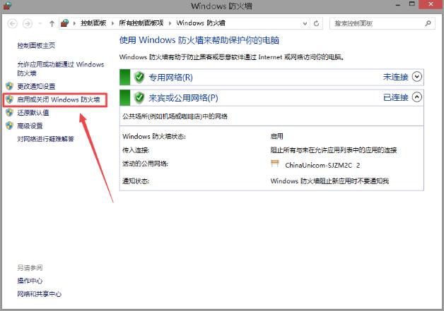This screenshot has width=444, height=311.
Task: Click the 搜索控制面板 search field
Action: click(382, 23)
